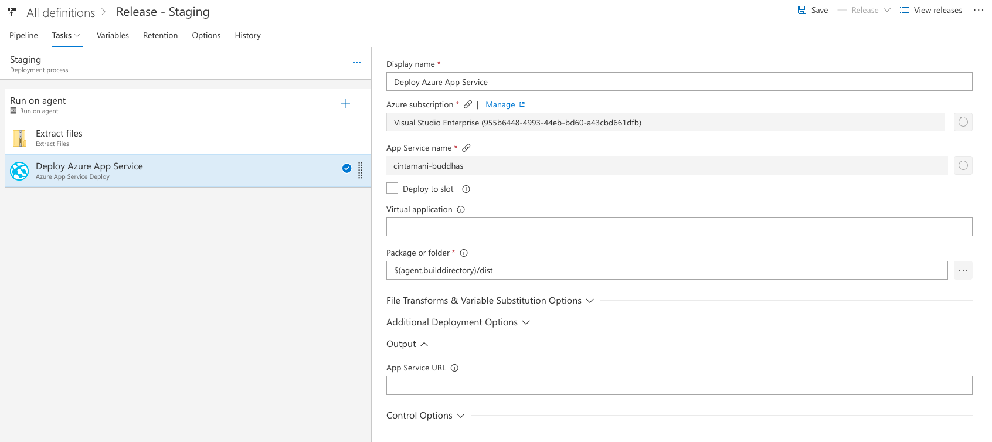Open the Tasks tab

tap(66, 35)
